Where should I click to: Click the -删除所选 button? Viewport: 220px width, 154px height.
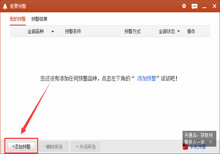(54, 147)
